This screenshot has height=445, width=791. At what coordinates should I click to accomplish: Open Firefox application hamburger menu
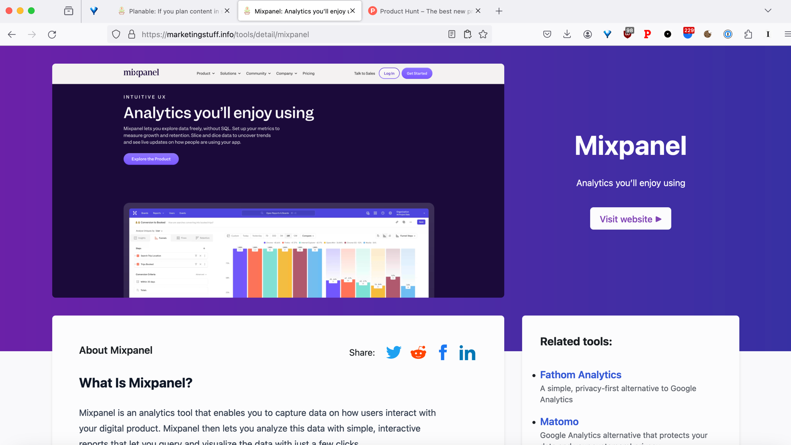787,34
